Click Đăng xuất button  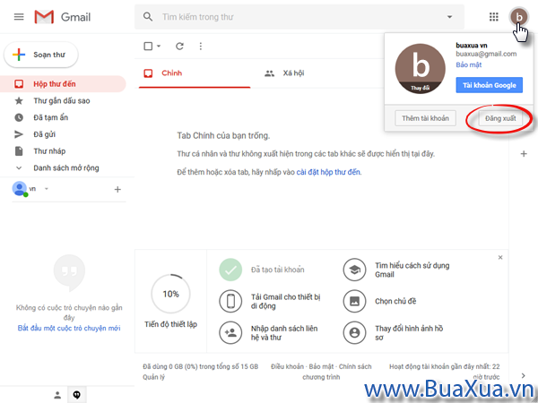coord(500,118)
